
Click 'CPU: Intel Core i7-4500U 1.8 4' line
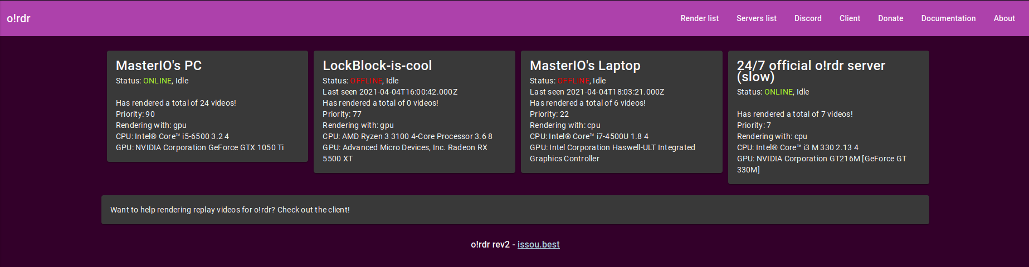point(589,136)
